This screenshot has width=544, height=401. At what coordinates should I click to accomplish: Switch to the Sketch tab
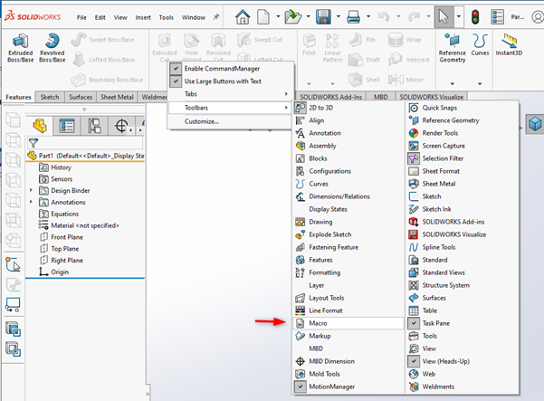(50, 97)
